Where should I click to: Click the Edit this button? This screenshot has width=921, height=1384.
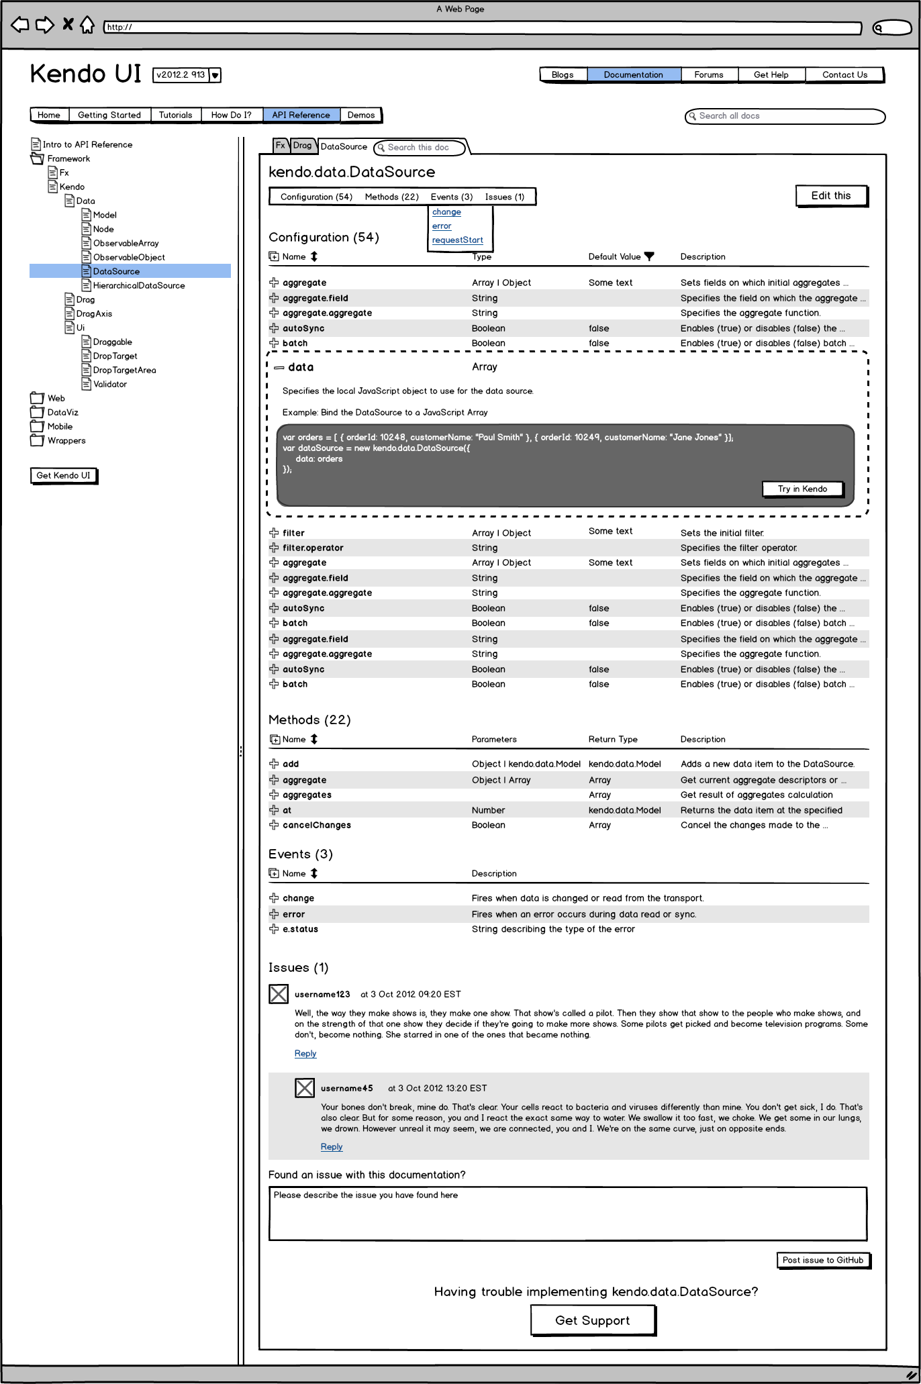(x=831, y=195)
